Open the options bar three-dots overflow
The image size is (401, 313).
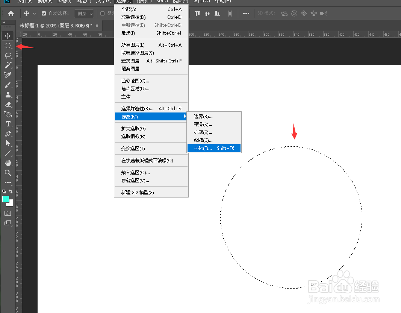(x=246, y=13)
